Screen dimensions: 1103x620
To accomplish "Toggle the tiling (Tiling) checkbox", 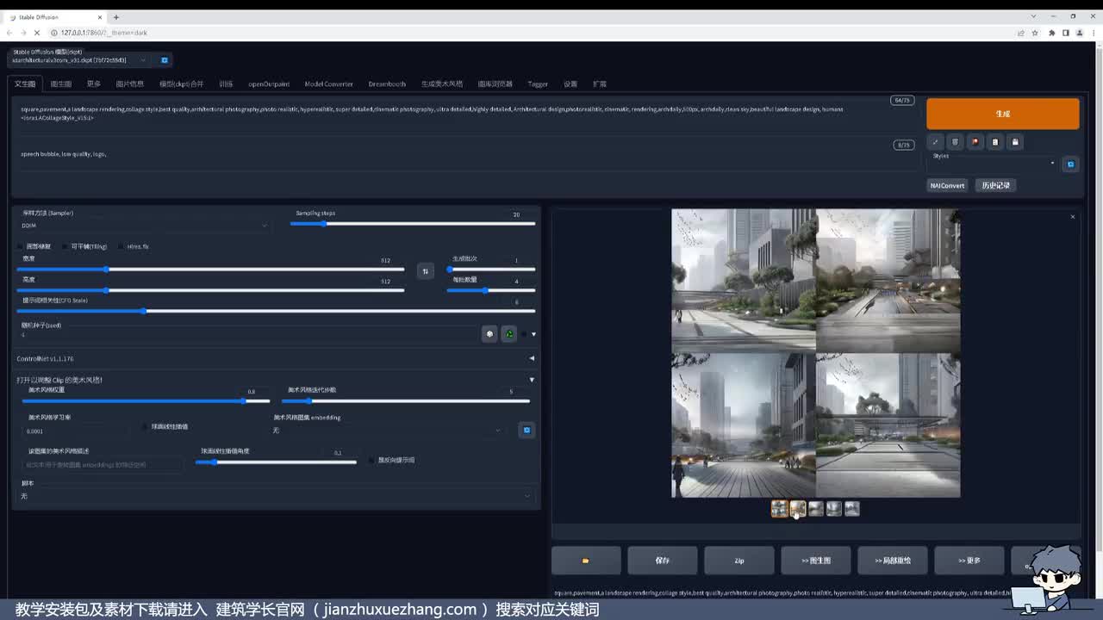I will 65,247.
